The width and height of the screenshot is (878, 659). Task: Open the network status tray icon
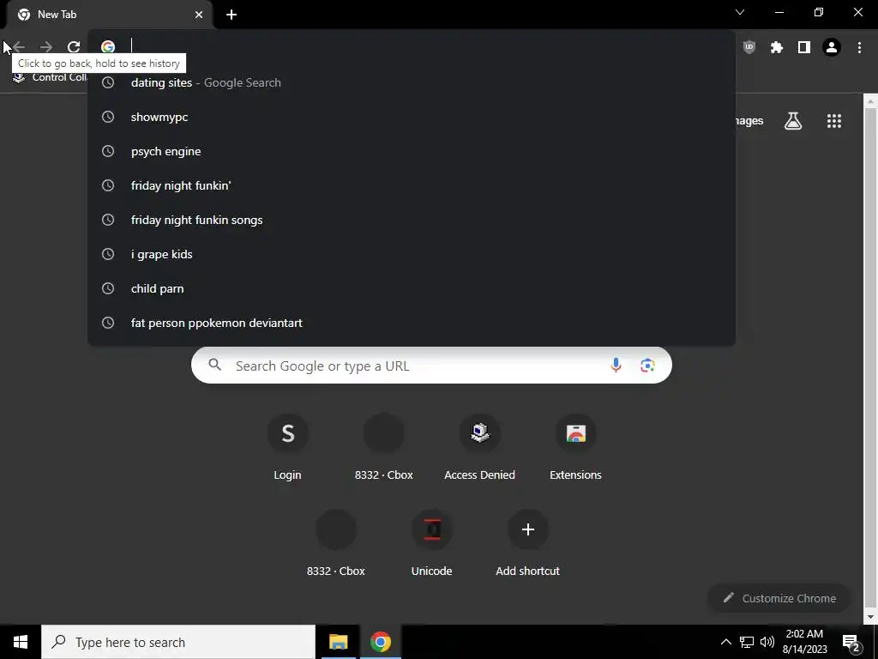click(747, 642)
